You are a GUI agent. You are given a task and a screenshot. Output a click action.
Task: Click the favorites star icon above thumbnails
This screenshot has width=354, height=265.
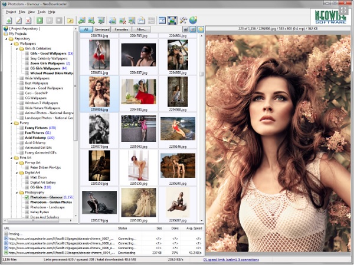[201, 29]
